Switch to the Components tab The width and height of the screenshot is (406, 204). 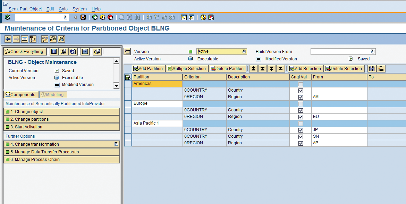[x=20, y=95]
